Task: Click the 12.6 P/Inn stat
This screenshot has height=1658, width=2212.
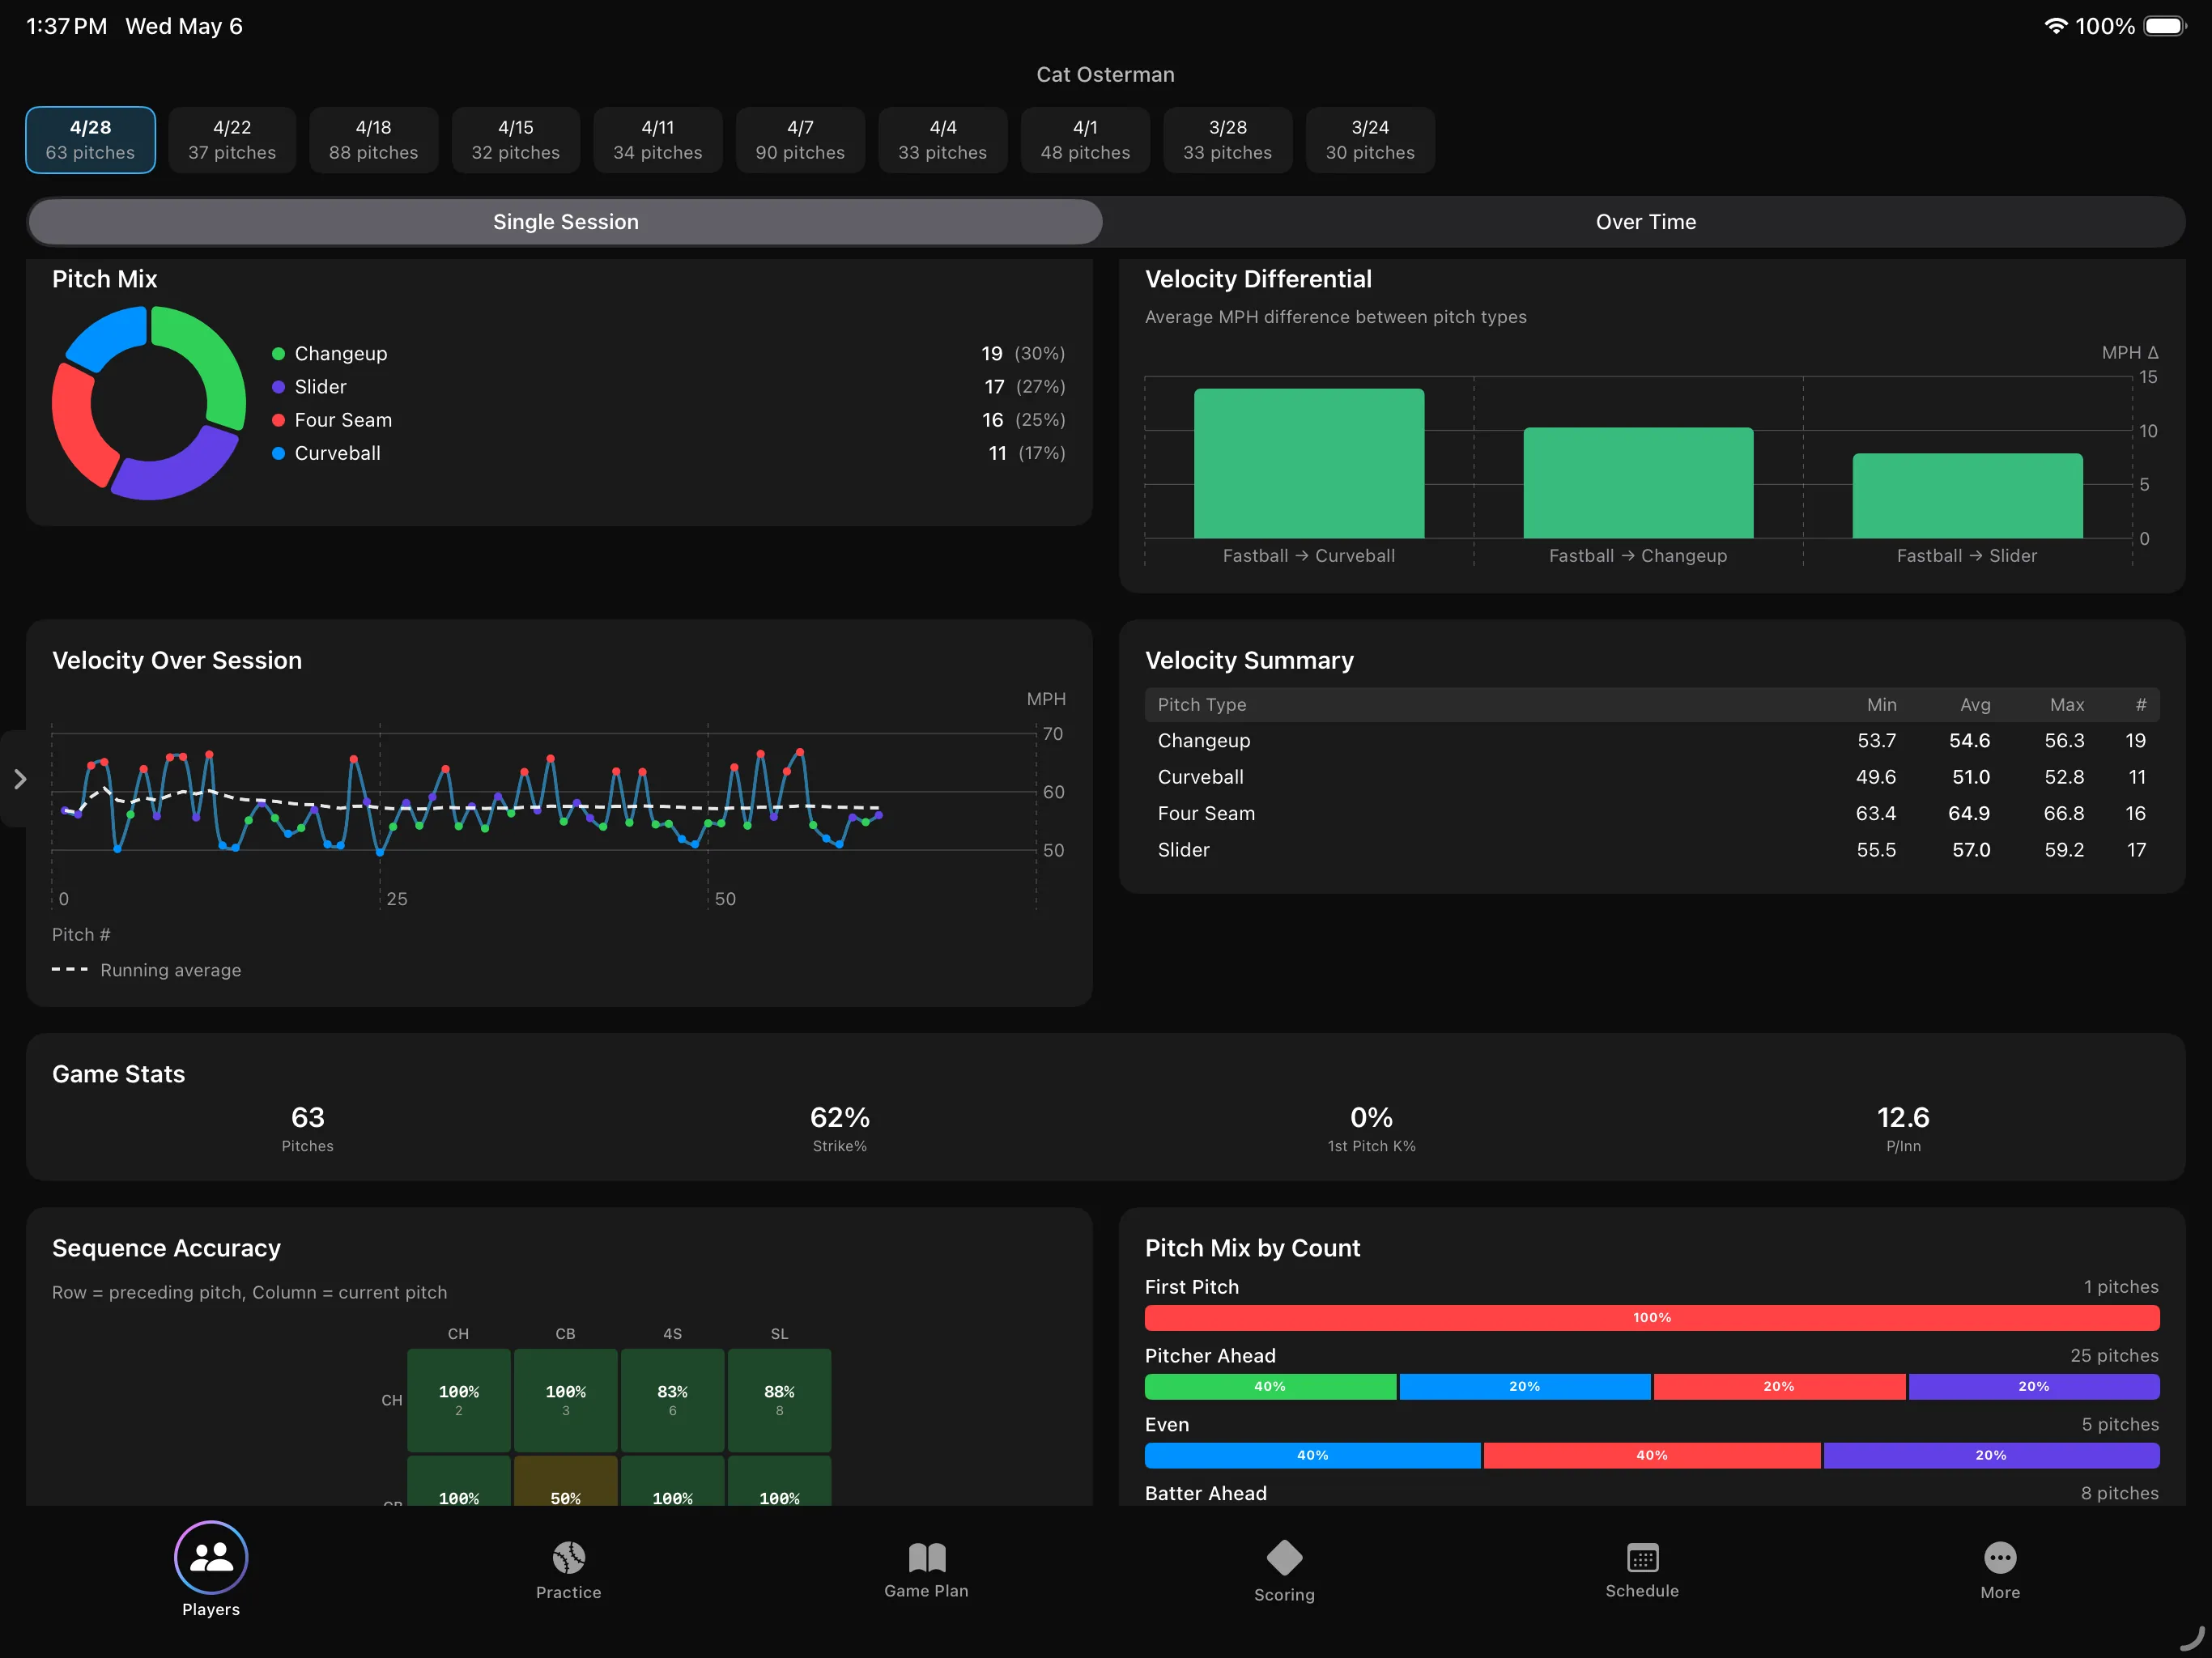Action: pyautogui.click(x=1903, y=1128)
